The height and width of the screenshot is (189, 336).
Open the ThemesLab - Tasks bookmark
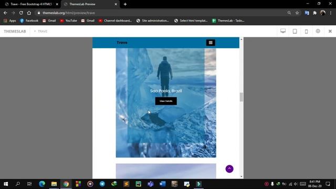pyautogui.click(x=228, y=20)
